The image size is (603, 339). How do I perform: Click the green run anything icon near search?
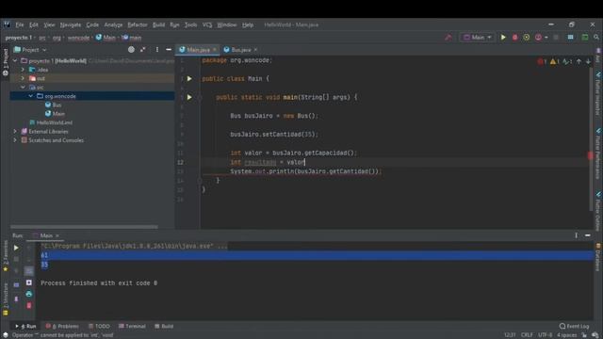(585, 38)
